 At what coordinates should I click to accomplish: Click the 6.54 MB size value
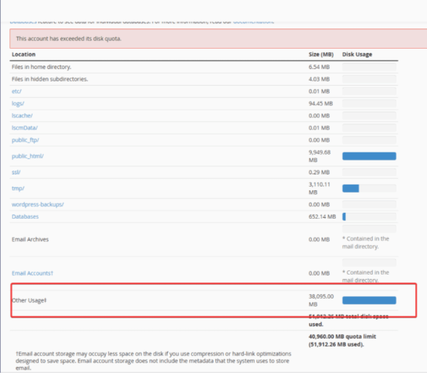pos(319,67)
